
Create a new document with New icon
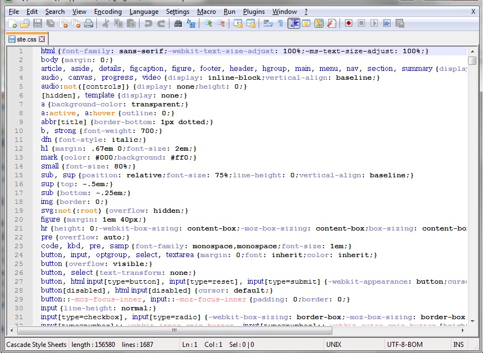click(13, 23)
